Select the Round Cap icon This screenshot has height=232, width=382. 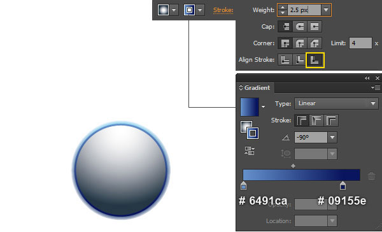300,27
